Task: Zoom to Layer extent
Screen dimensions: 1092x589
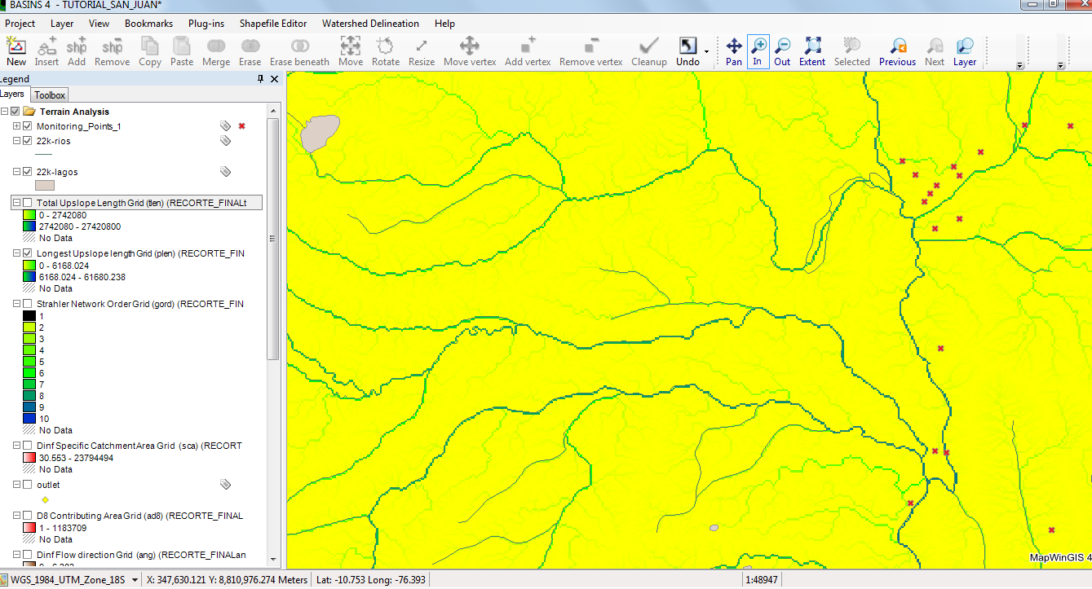Action: click(x=965, y=51)
